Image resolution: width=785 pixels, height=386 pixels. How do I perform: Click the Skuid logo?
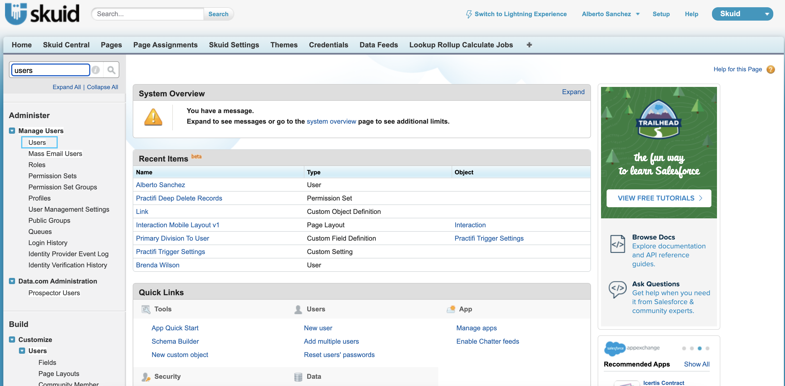42,14
